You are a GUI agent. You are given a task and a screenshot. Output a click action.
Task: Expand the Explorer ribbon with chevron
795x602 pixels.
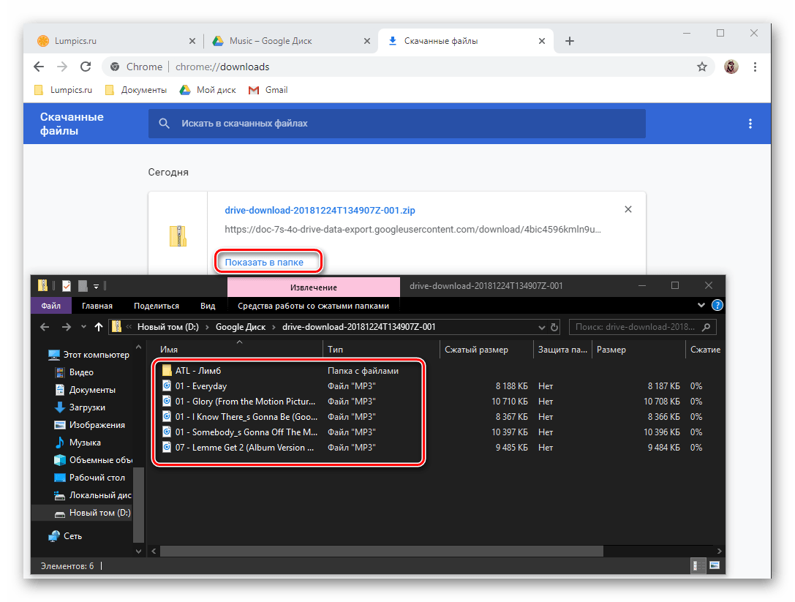[703, 306]
